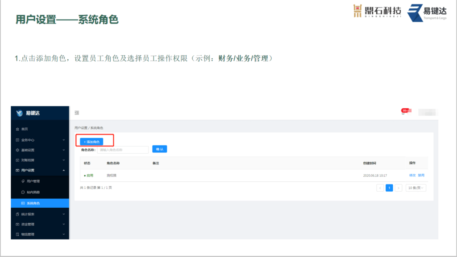Open the 10 条/页 page size dropdown
This screenshot has width=457, height=257.
point(416,188)
